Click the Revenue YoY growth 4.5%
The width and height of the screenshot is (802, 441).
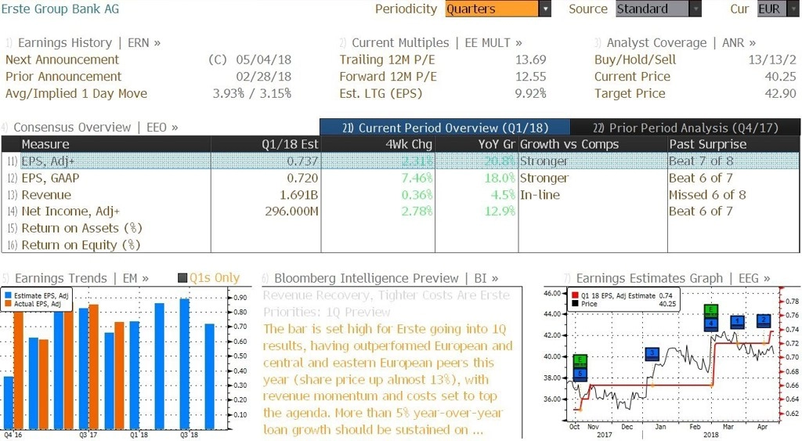click(502, 195)
